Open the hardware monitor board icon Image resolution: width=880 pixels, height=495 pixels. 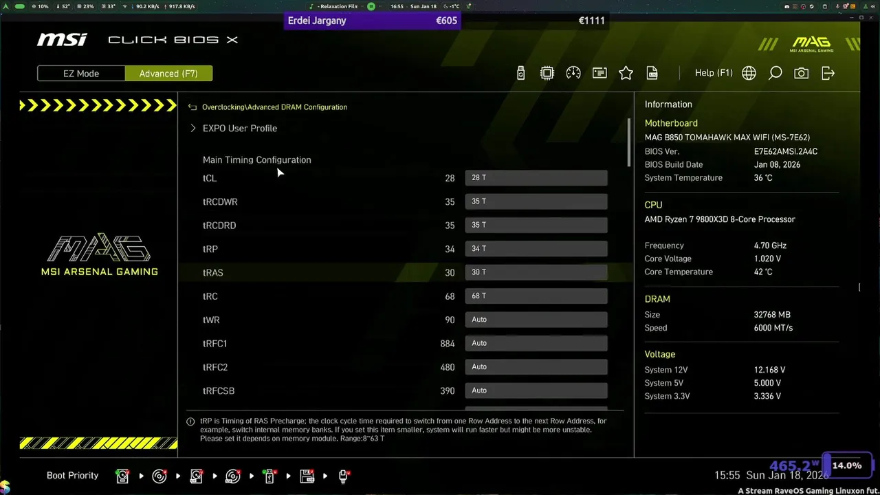(599, 73)
